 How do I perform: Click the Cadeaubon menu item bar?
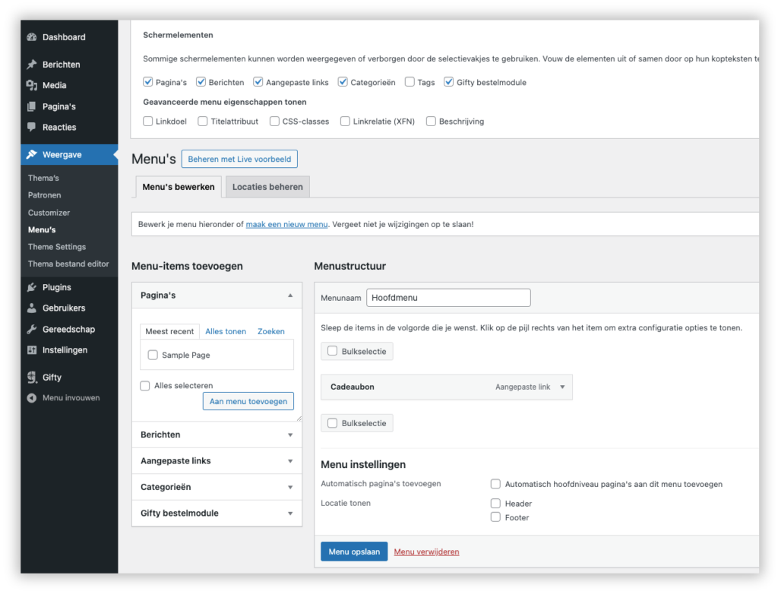(x=447, y=387)
